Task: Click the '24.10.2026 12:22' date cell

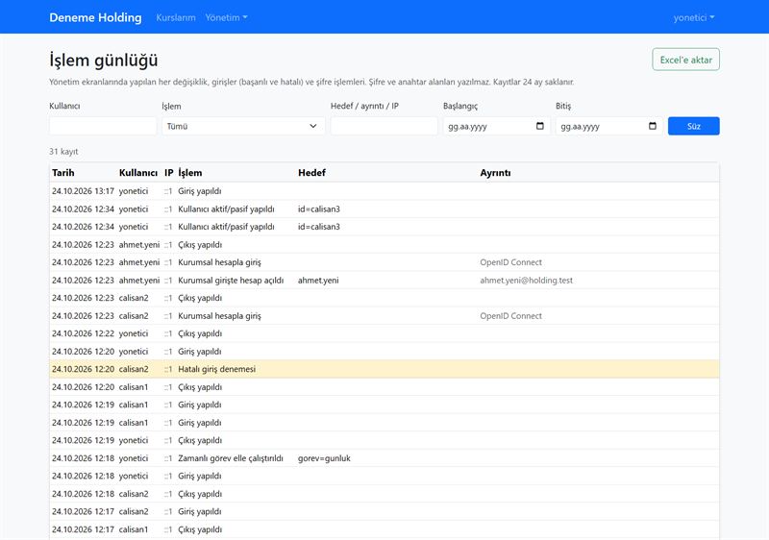Action: 83,333
